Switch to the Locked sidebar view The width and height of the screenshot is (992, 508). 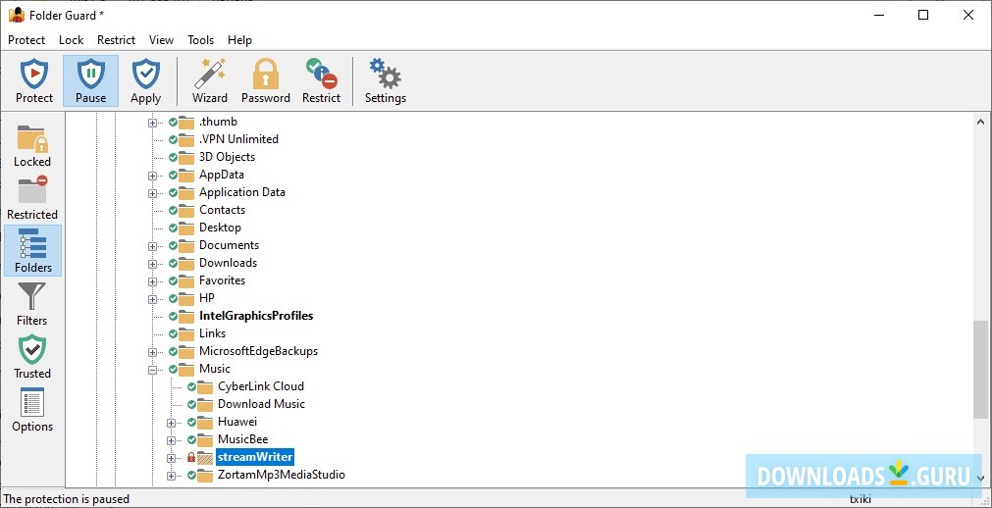(32, 145)
